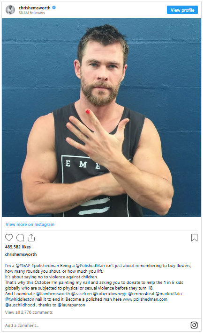Open the @YGAP mention
204x334 pixels.
(x=23, y=266)
